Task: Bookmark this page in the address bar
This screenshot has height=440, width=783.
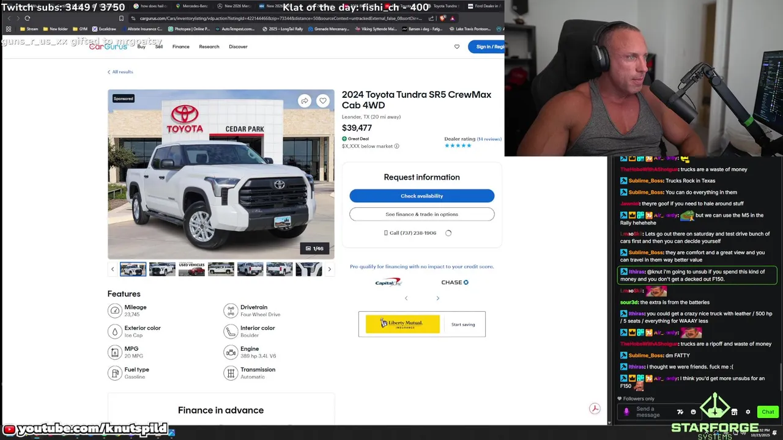Action: pyautogui.click(x=121, y=18)
